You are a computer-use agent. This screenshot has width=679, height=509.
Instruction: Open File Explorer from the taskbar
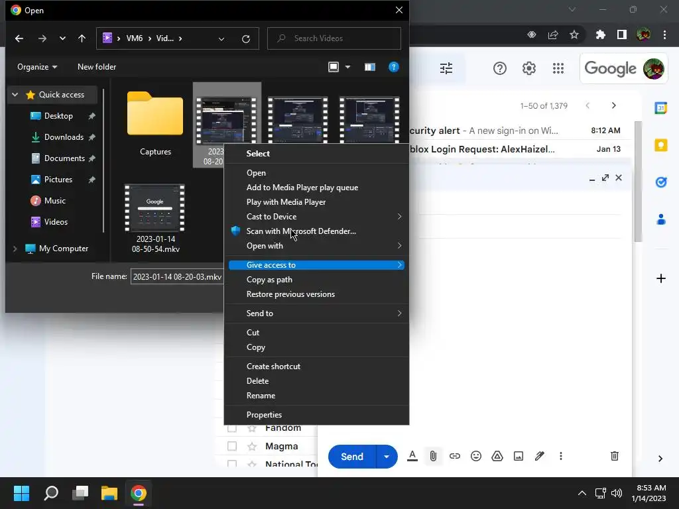coord(109,493)
